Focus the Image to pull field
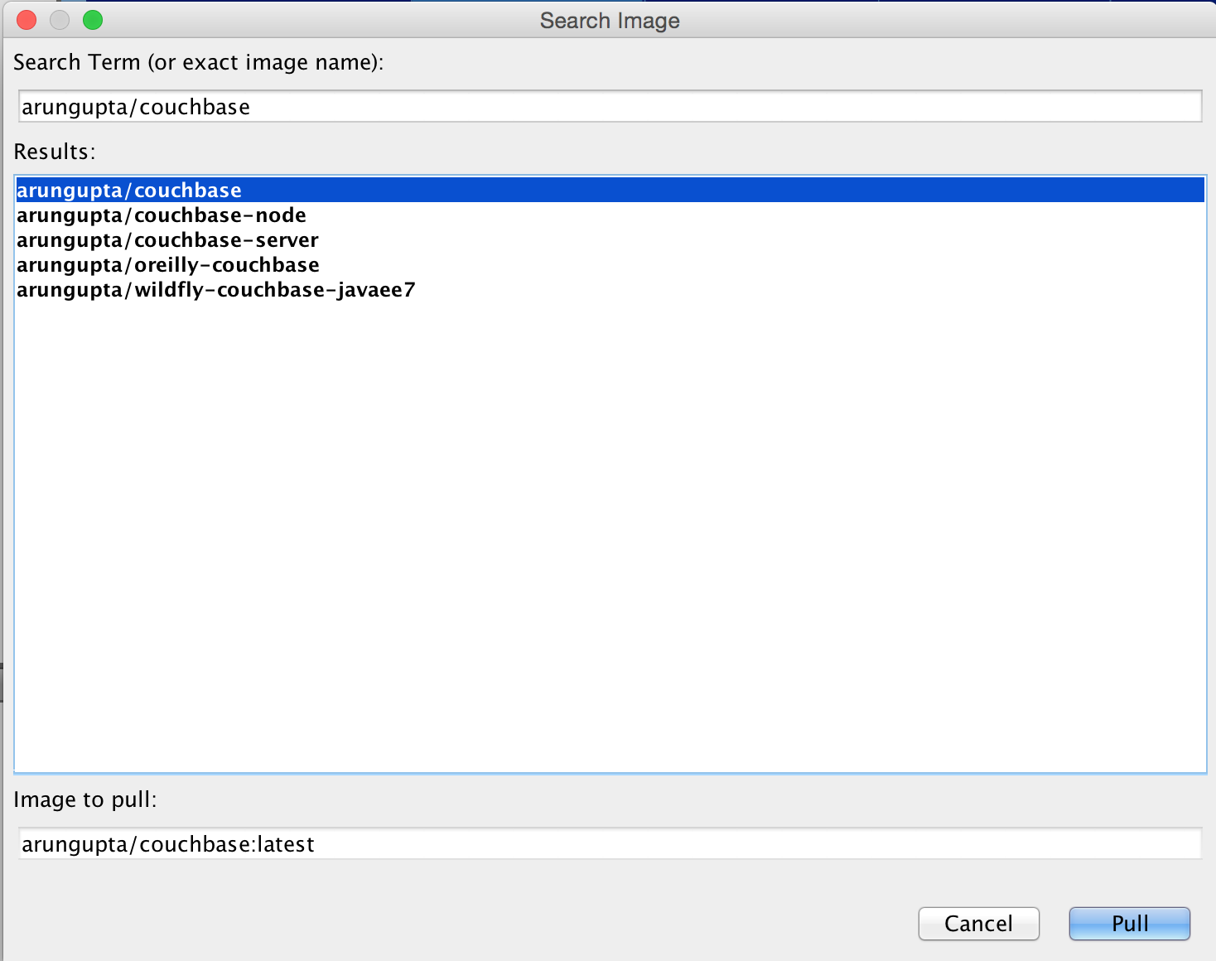The width and height of the screenshot is (1216, 961). [610, 843]
